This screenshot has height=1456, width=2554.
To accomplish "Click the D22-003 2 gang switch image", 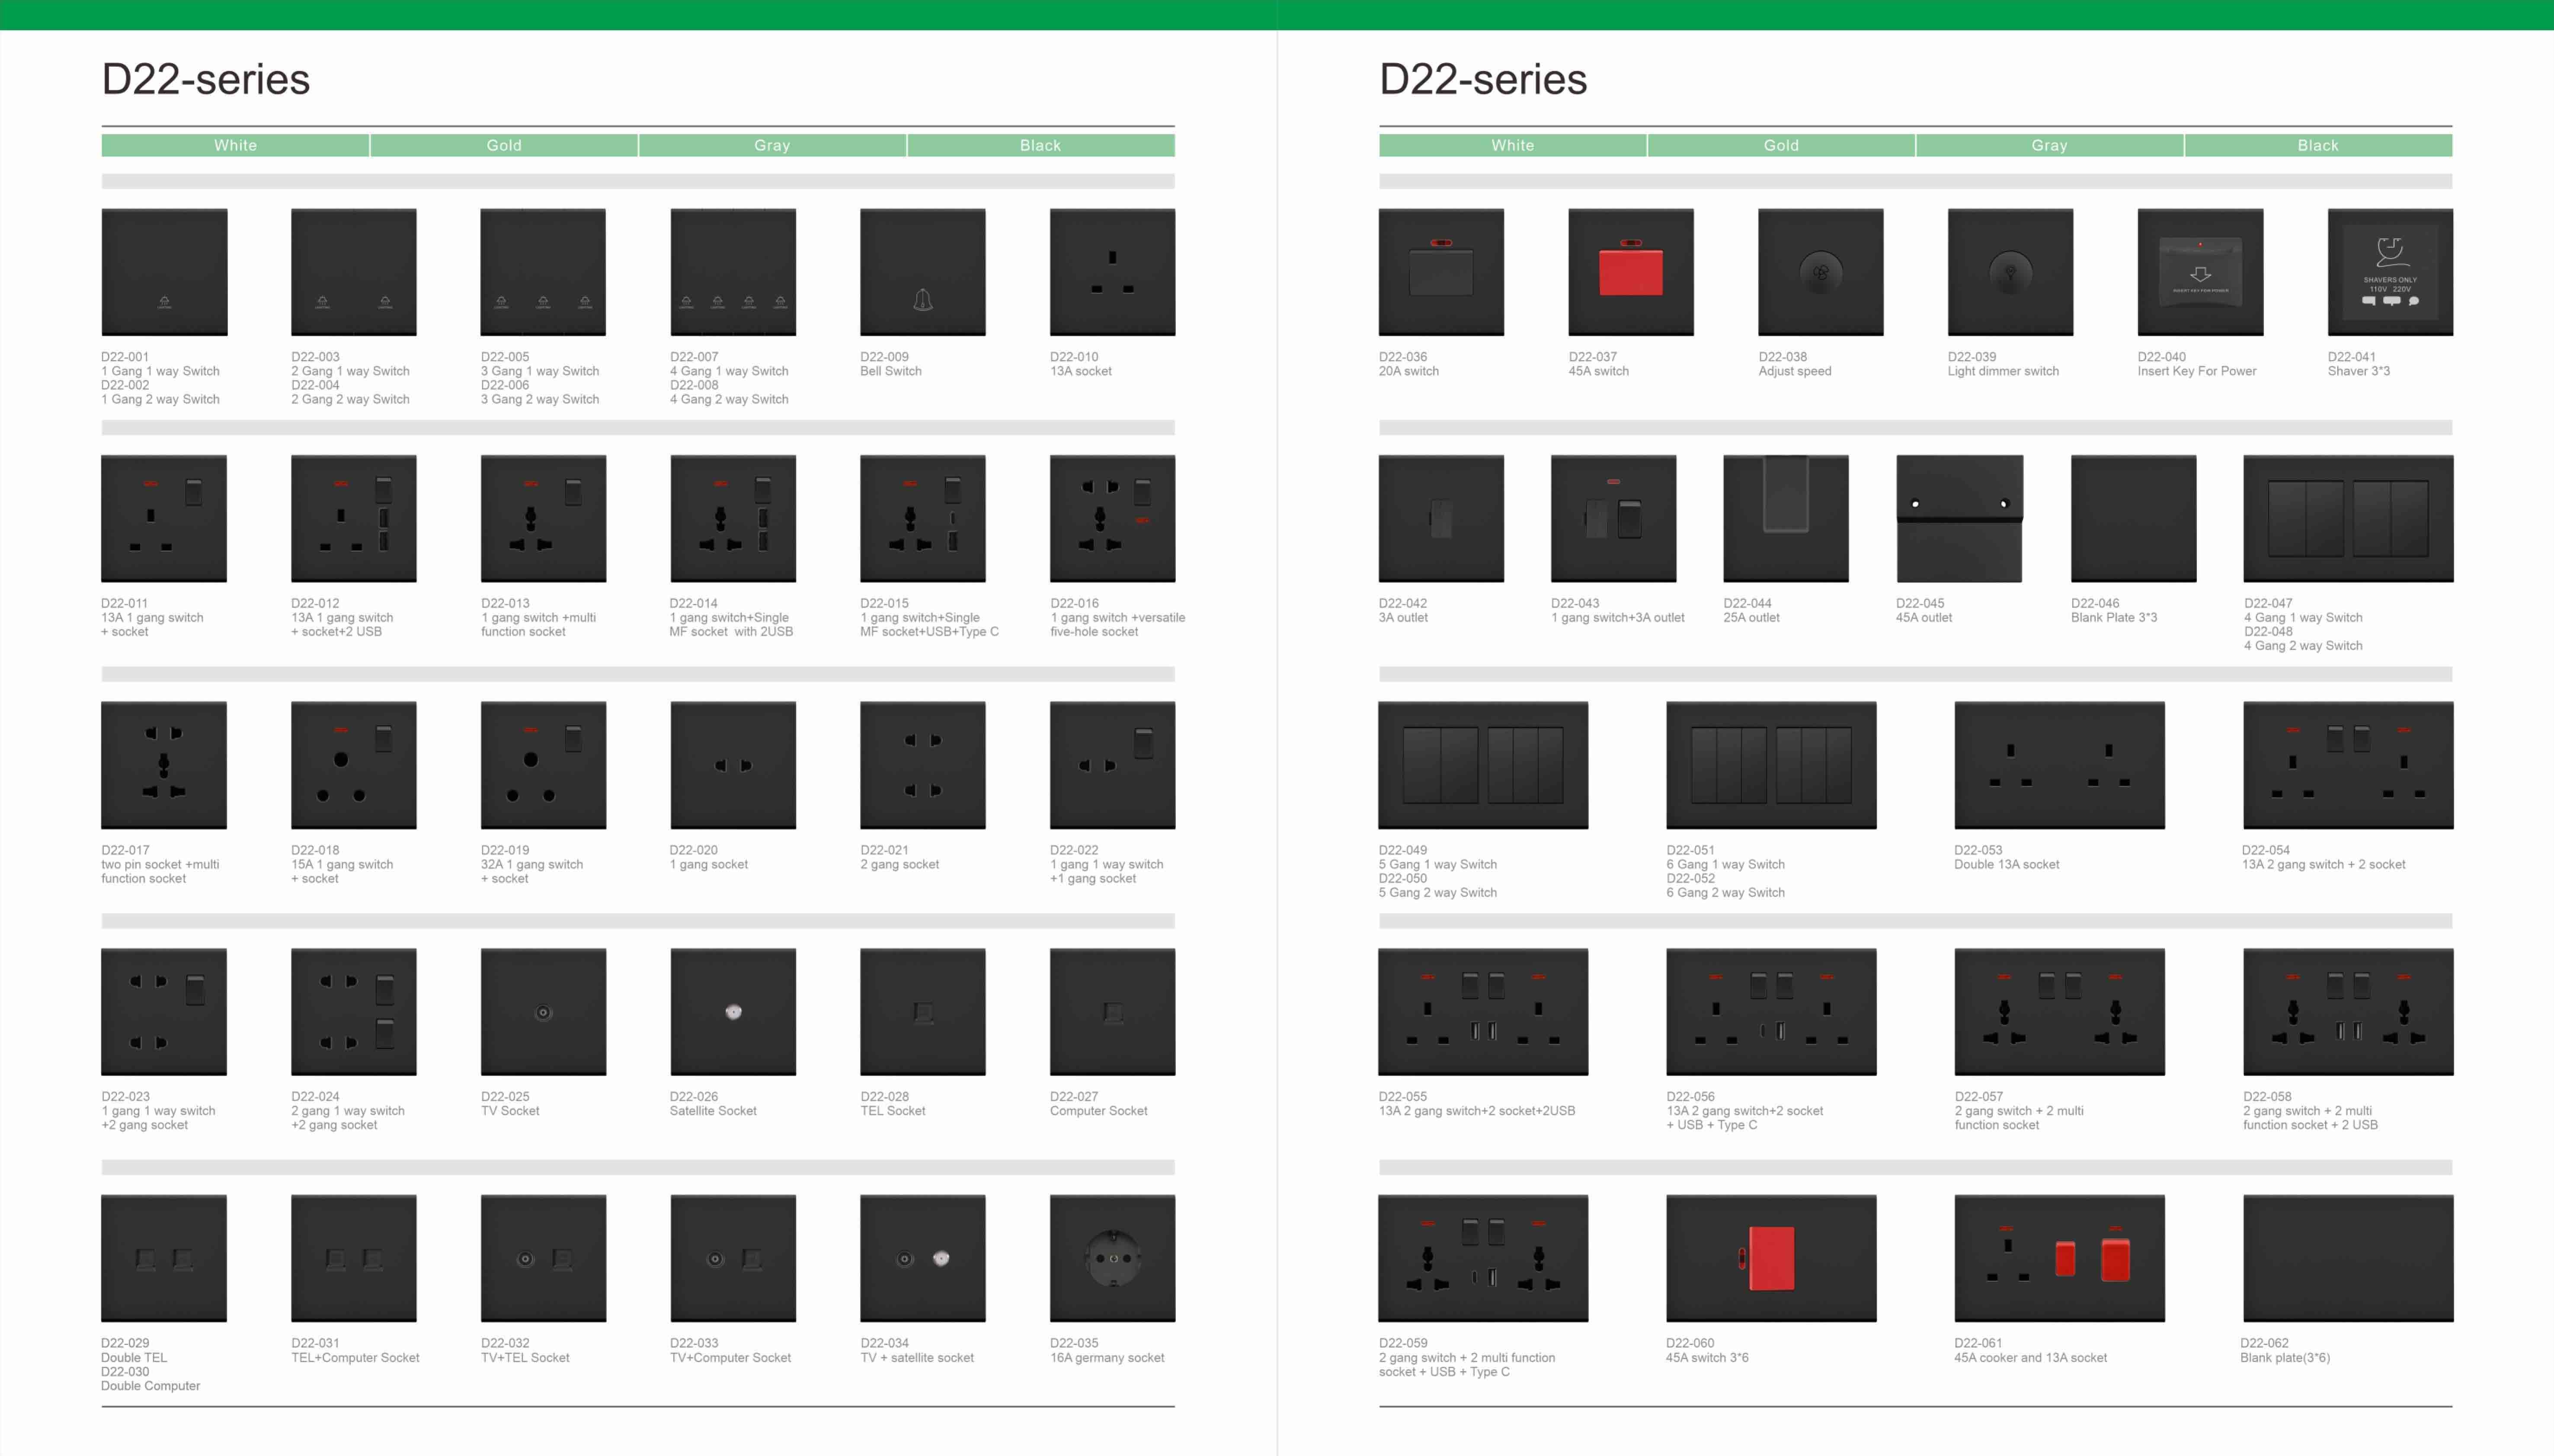I will [354, 272].
